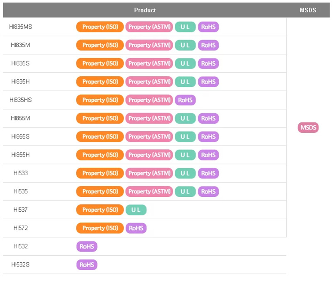Open the UL badge for HI855H
The height and width of the screenshot is (281, 332).
click(185, 155)
